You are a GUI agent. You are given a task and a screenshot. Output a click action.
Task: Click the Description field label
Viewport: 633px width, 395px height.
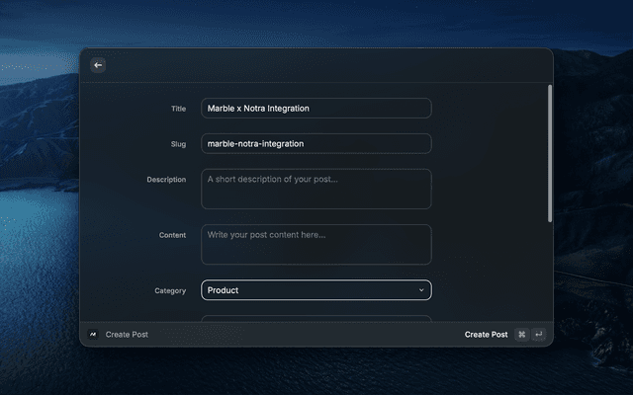click(x=166, y=180)
